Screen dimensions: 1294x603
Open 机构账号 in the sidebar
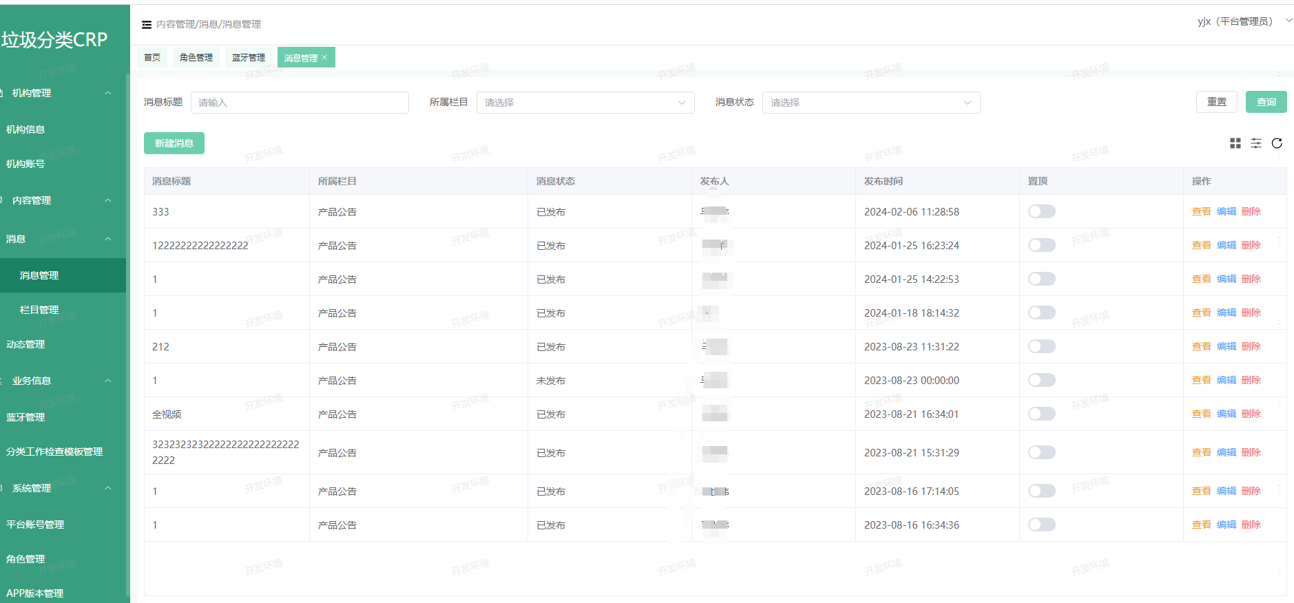tap(25, 164)
